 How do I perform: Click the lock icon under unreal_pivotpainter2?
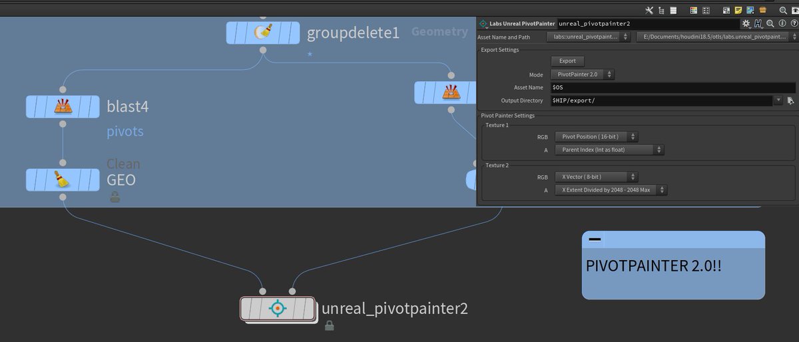[x=329, y=325]
